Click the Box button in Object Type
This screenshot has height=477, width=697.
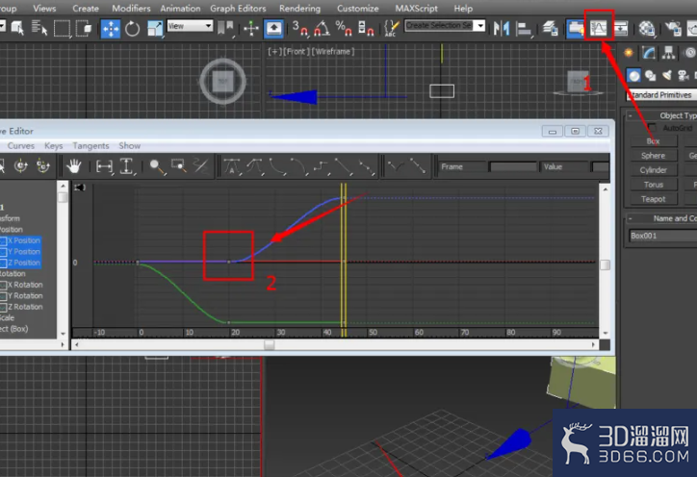point(654,141)
